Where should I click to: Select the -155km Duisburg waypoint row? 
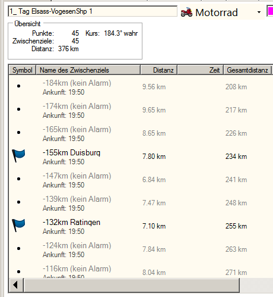coord(141,157)
